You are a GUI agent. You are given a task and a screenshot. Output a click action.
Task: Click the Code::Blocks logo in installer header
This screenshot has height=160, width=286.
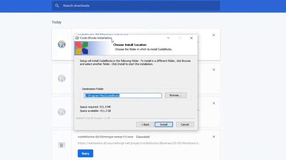pyautogui.click(x=81, y=48)
